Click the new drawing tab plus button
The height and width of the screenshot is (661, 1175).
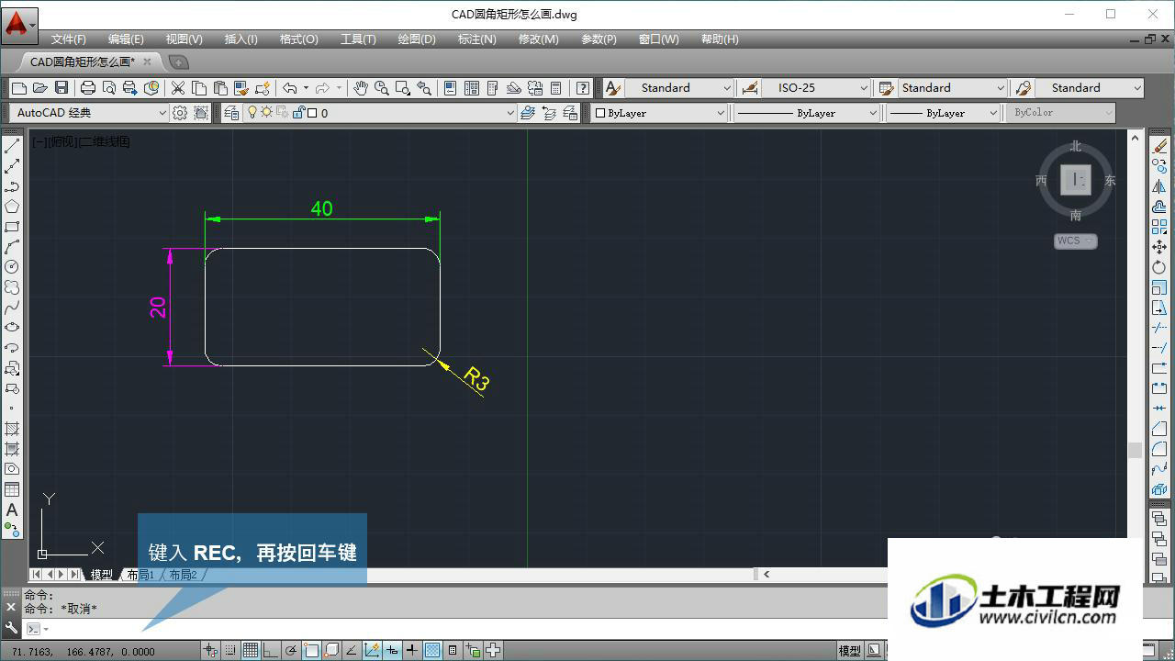pos(179,62)
